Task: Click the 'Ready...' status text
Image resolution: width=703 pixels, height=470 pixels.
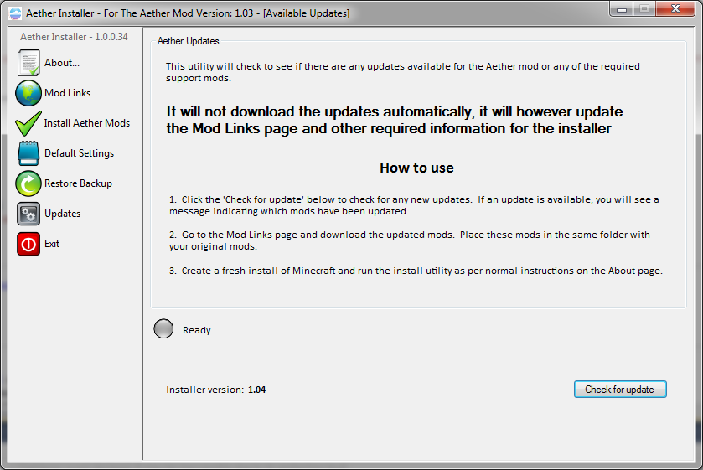Action: coord(199,330)
